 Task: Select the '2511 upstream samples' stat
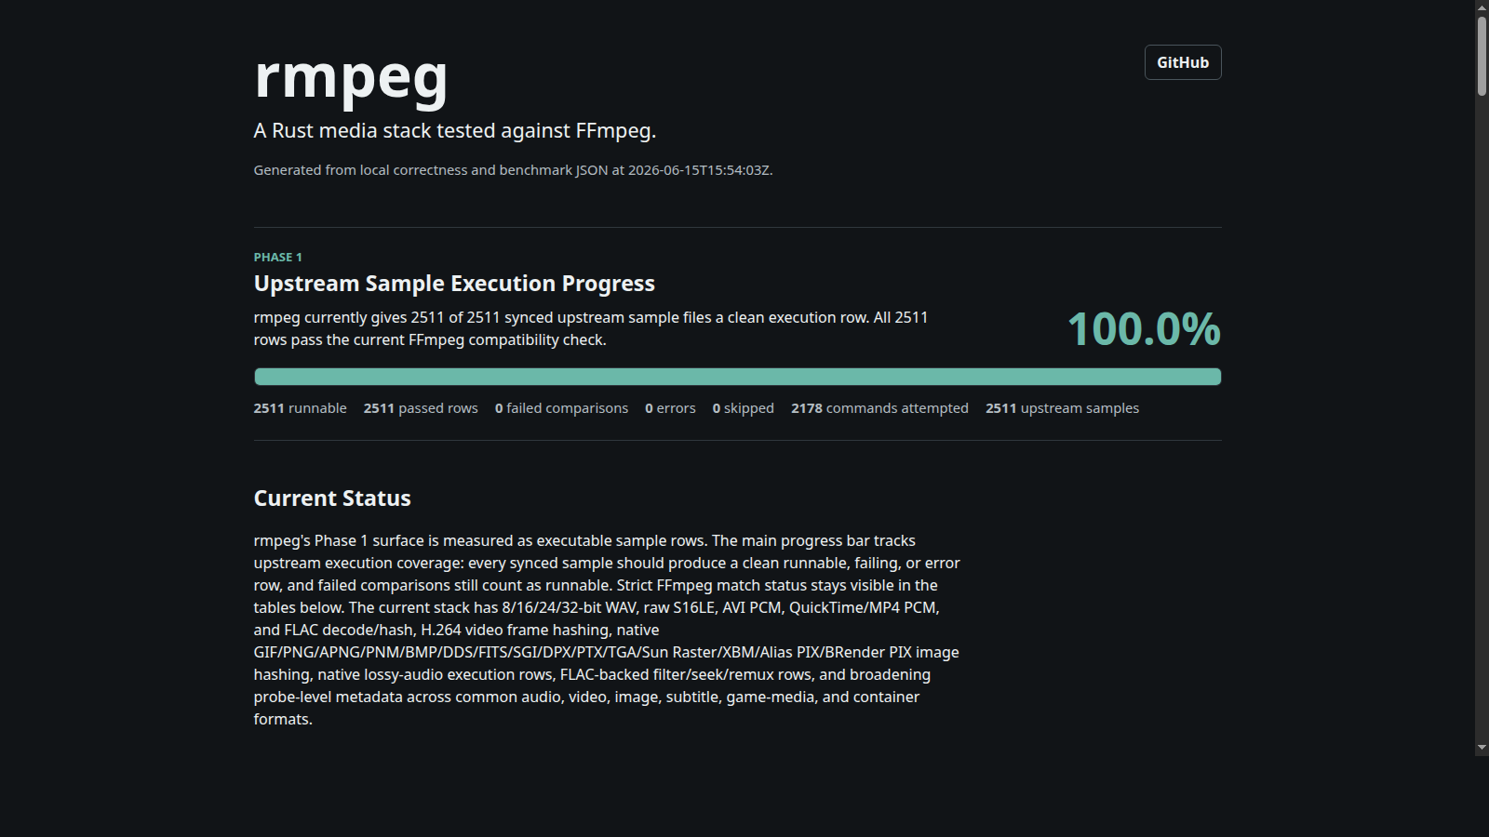(x=1062, y=408)
